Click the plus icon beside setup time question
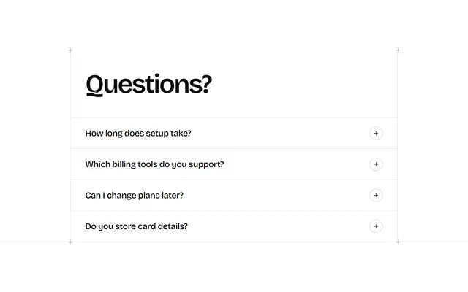Viewport: 468px width, 292px height. [376, 133]
